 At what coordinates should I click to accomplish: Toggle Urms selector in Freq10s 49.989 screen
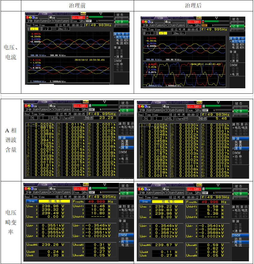pos(31,201)
